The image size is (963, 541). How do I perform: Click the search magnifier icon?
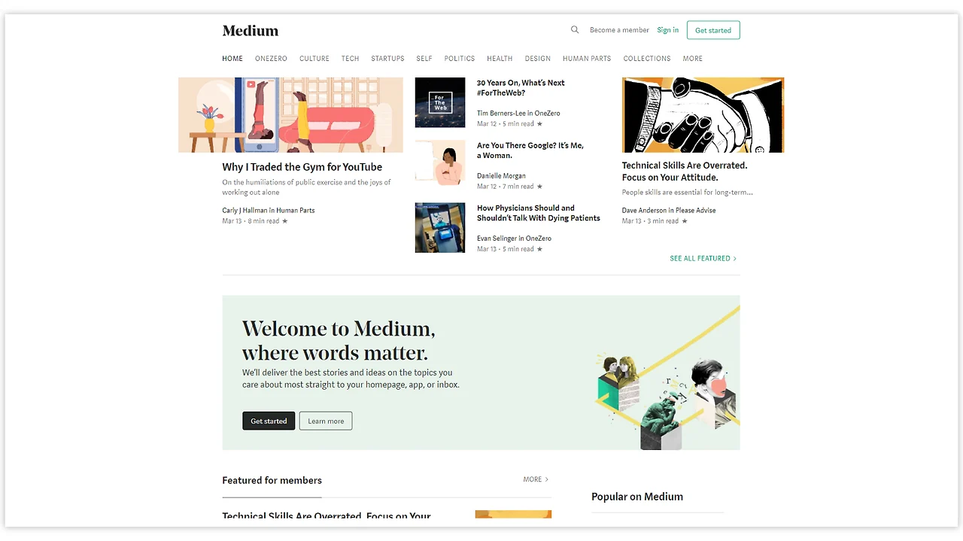tap(575, 30)
